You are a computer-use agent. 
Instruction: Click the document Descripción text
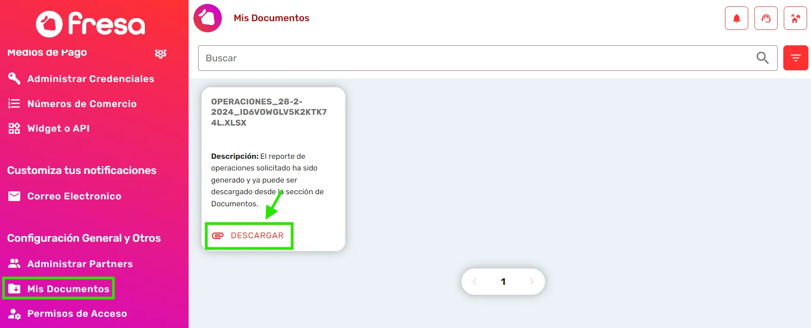click(x=267, y=180)
